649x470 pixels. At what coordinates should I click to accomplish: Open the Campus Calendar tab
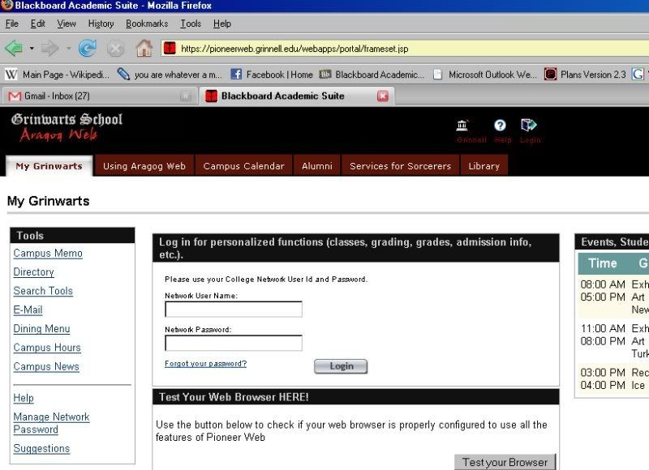(244, 166)
